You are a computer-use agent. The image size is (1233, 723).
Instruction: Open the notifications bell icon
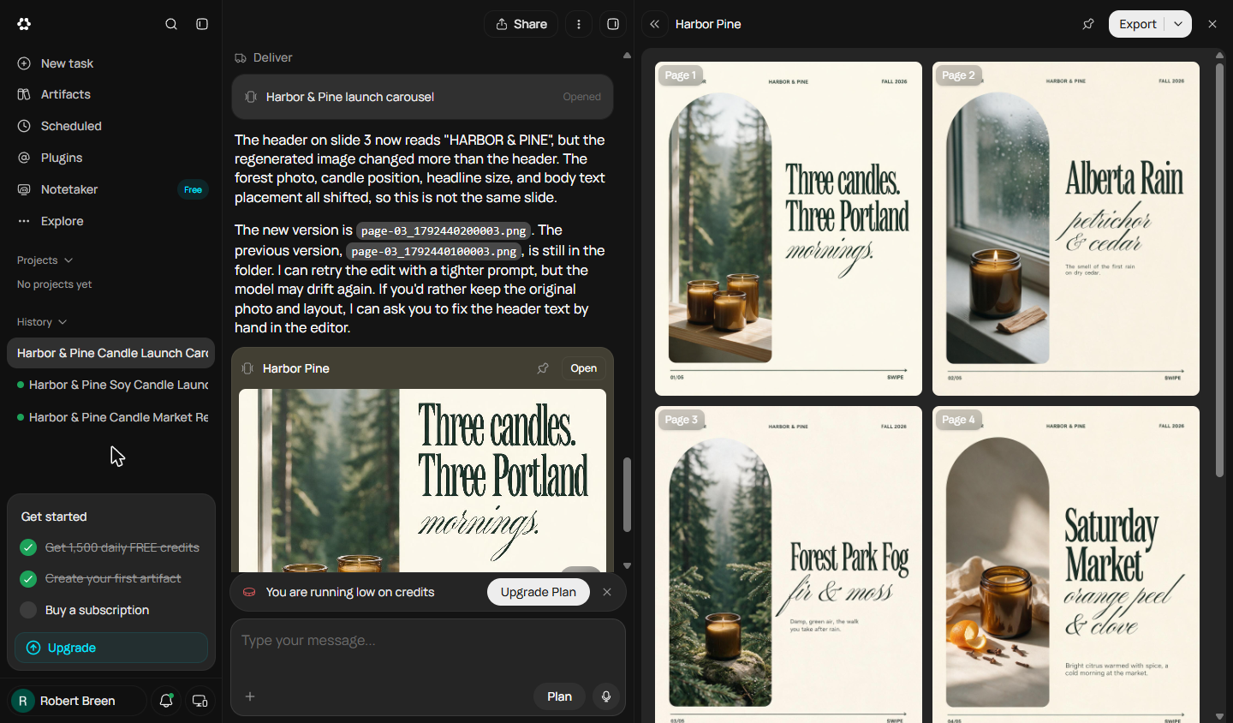tap(167, 701)
